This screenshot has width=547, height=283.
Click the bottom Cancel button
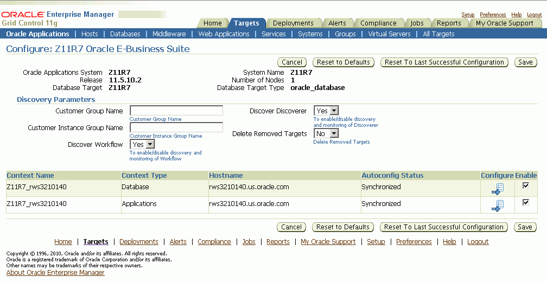point(291,227)
